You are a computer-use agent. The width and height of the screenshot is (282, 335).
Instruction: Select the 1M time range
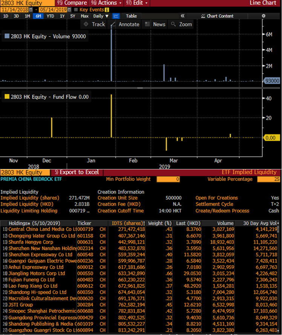tap(27, 16)
